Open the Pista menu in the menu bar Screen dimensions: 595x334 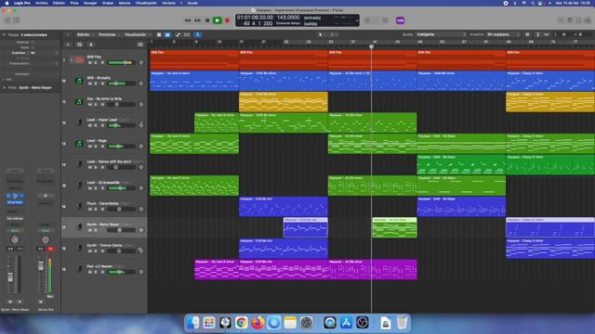tap(74, 3)
